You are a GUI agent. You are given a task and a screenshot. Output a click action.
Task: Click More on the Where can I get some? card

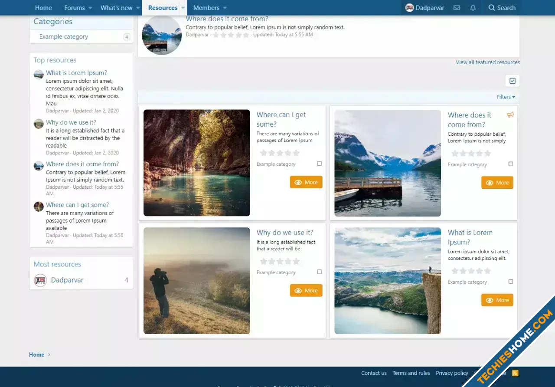pyautogui.click(x=306, y=182)
